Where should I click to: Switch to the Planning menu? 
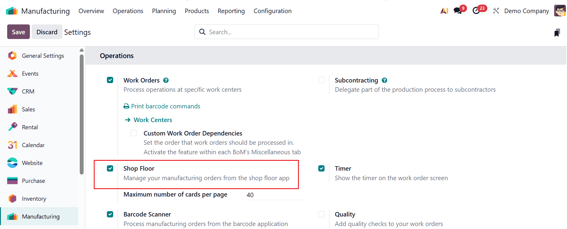164,11
